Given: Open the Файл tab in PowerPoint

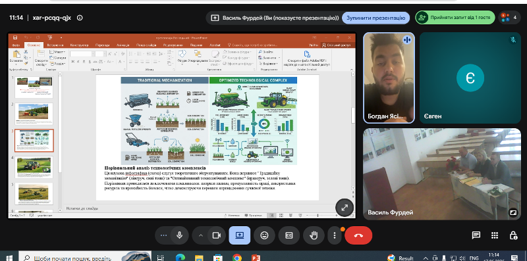Looking at the screenshot, I should (16, 45).
